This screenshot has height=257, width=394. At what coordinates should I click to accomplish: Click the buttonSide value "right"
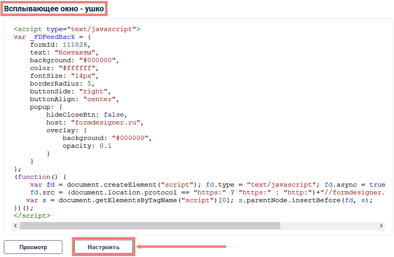click(95, 91)
